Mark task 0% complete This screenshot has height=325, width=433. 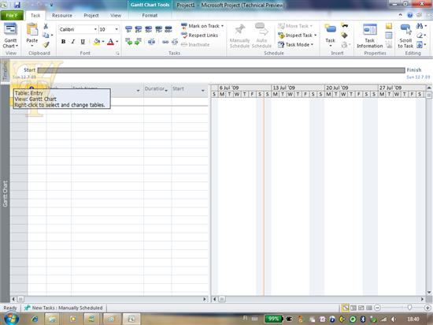pos(128,29)
